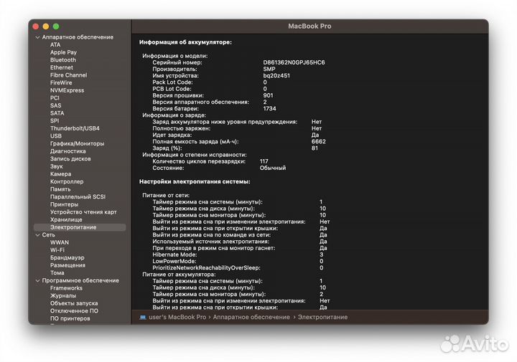Select Графика/Мониторы entry

(77, 143)
